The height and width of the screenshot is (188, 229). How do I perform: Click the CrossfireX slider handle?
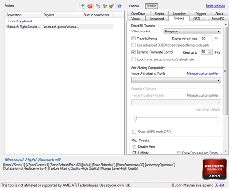tap(135, 118)
